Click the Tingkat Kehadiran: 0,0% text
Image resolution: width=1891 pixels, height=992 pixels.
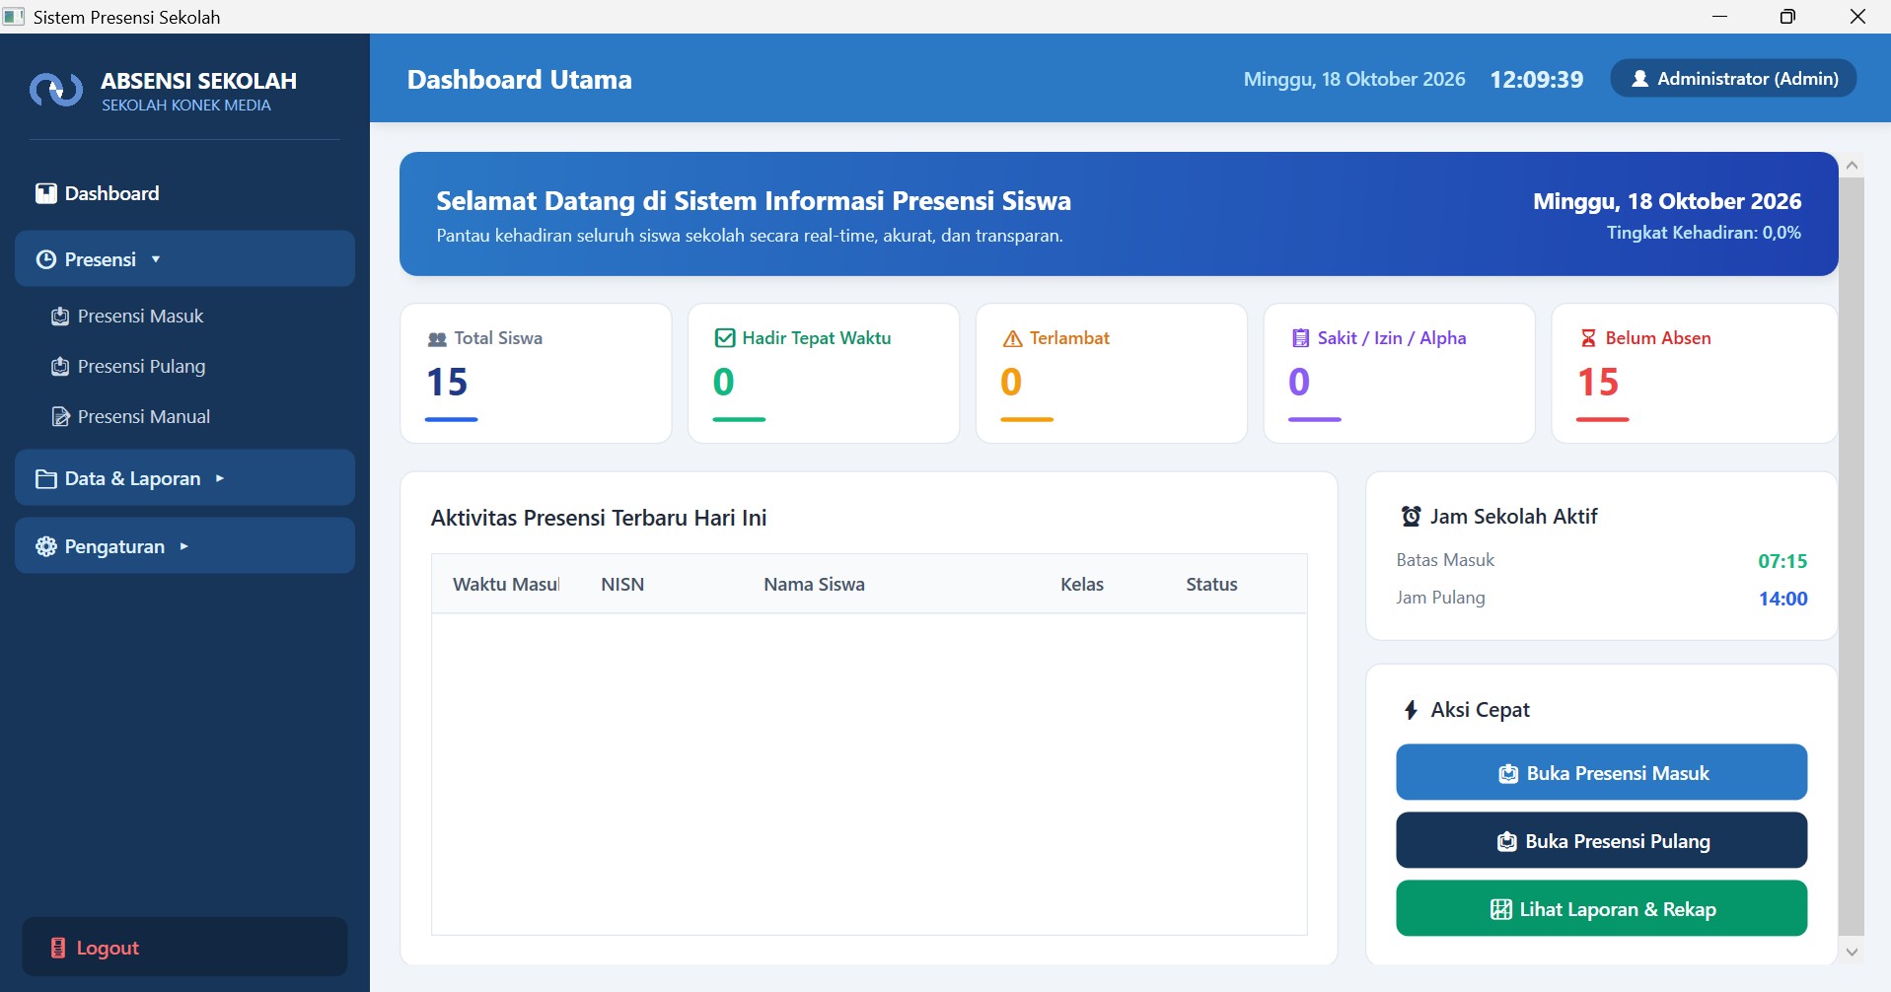tap(1704, 233)
